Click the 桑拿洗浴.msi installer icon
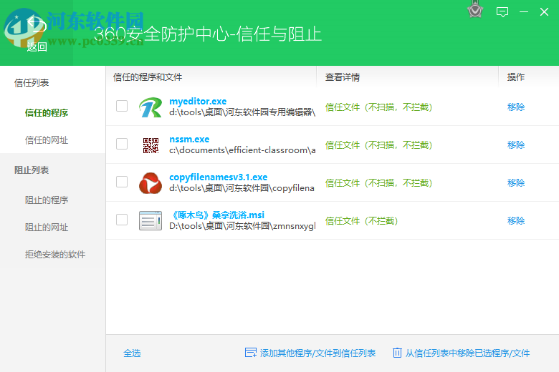 [150, 221]
